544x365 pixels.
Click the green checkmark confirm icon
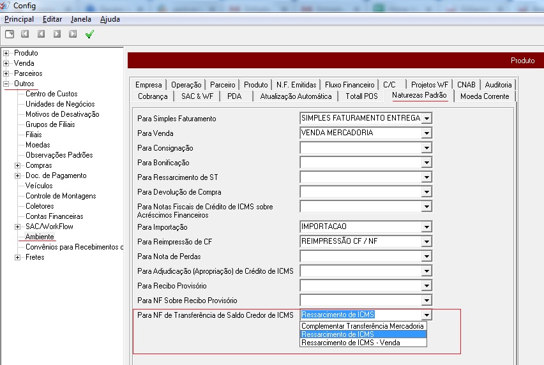coord(89,34)
